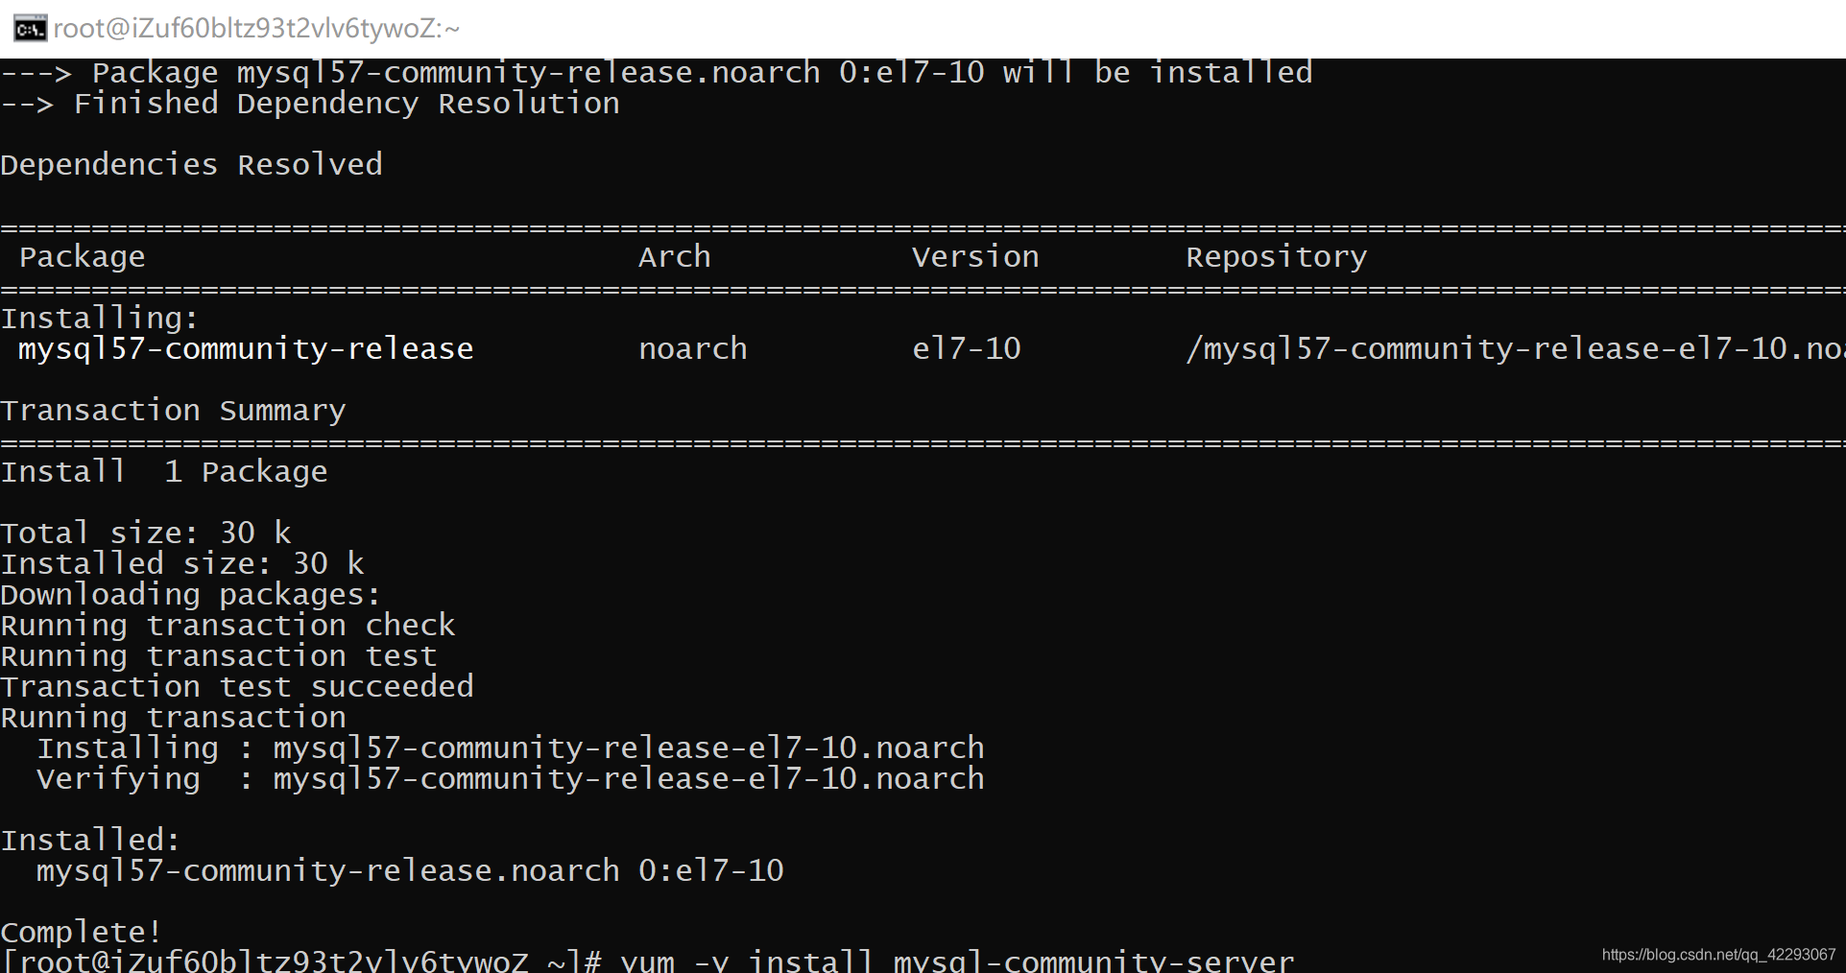This screenshot has width=1846, height=973.
Task: Click the 'Repository' column header
Action: point(1277,257)
